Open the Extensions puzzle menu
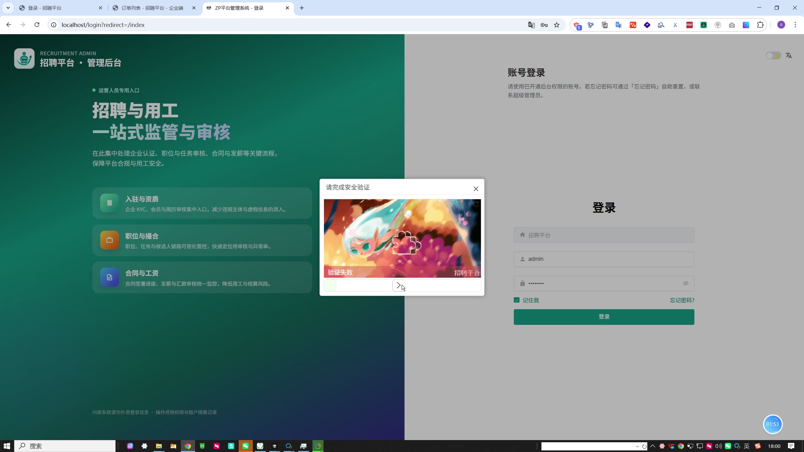The width and height of the screenshot is (804, 452). tap(760, 25)
